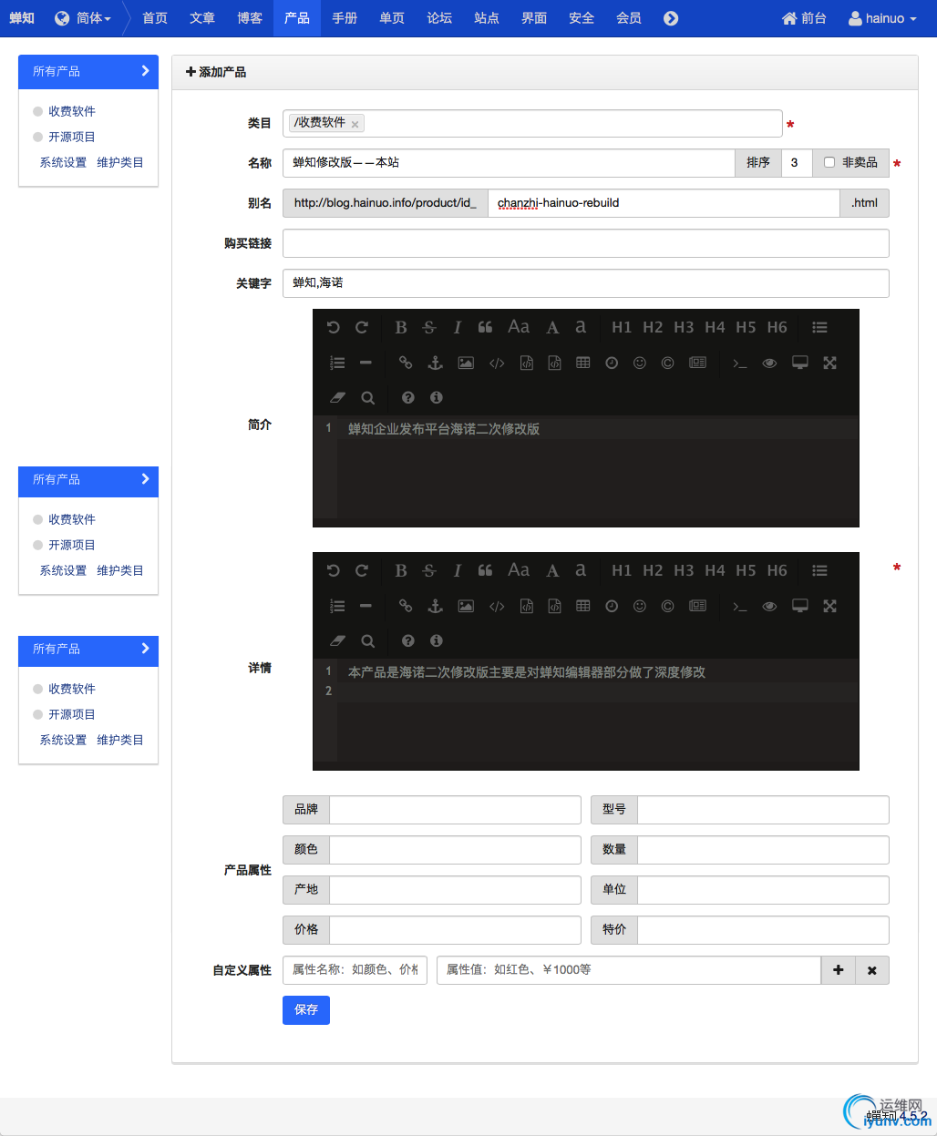937x1136 pixels.
Task: Focus the 排序 order number field
Action: (x=797, y=163)
